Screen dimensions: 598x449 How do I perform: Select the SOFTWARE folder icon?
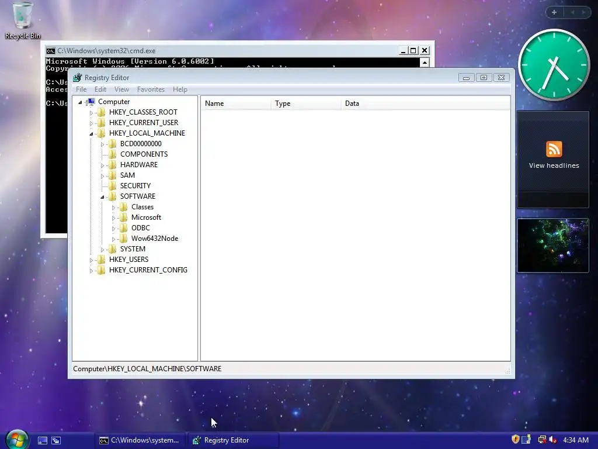pos(113,196)
